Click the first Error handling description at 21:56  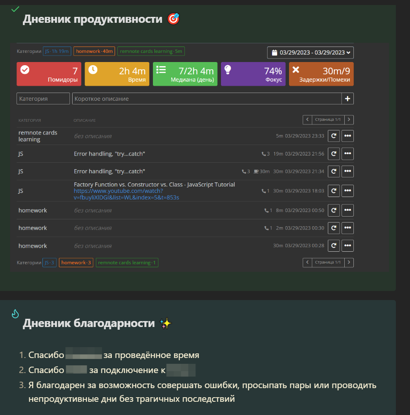(x=110, y=154)
